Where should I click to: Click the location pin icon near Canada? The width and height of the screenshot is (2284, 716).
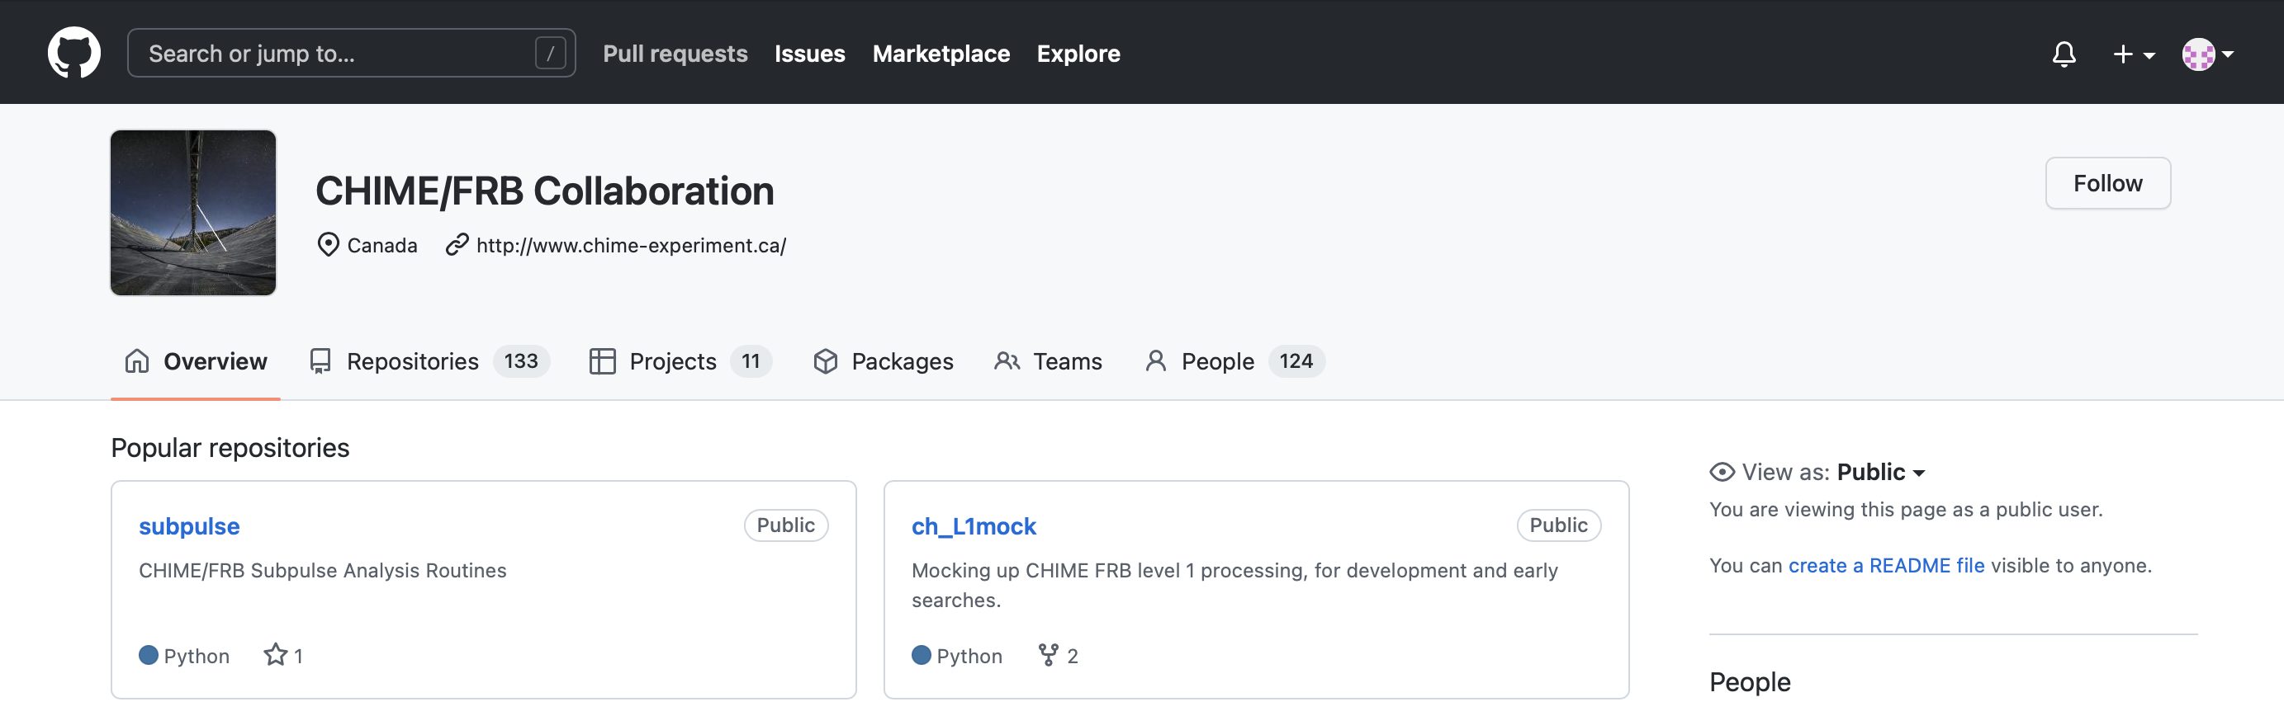click(328, 244)
